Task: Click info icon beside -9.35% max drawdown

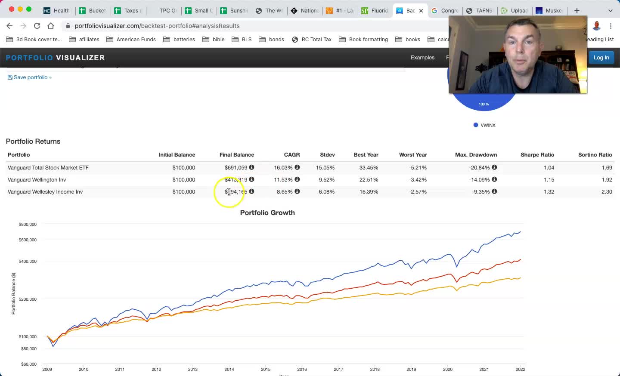Action: pos(494,191)
